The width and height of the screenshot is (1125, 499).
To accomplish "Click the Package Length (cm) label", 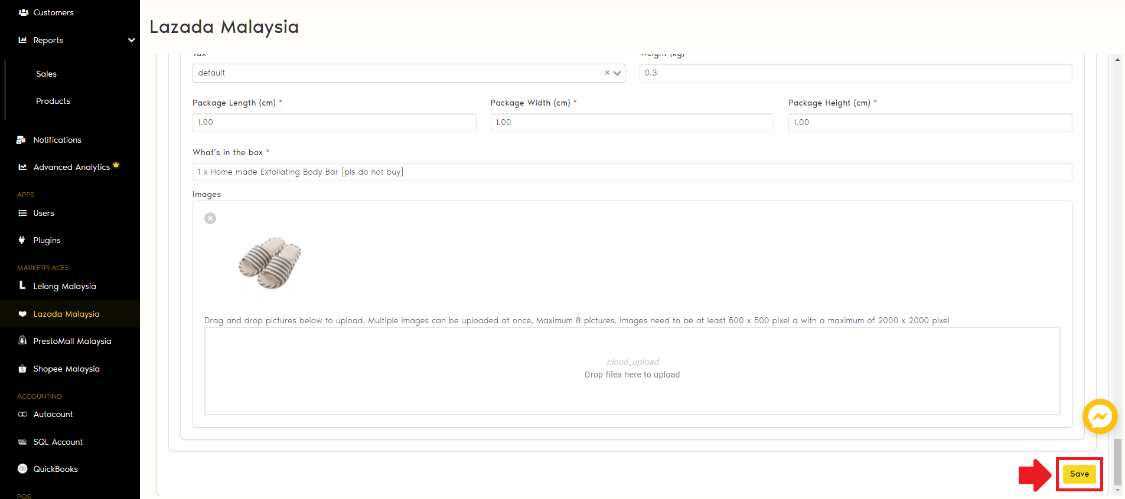I will pos(234,103).
